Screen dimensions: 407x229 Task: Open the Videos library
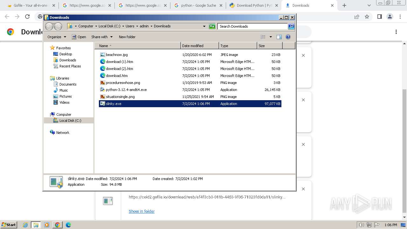point(64,102)
